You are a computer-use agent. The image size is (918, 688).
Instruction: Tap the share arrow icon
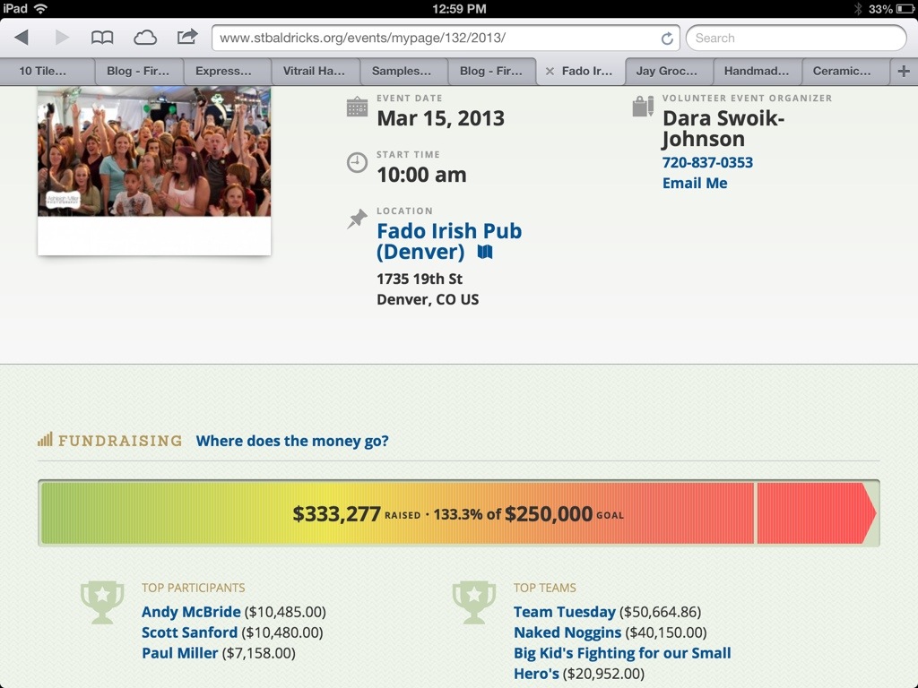186,37
